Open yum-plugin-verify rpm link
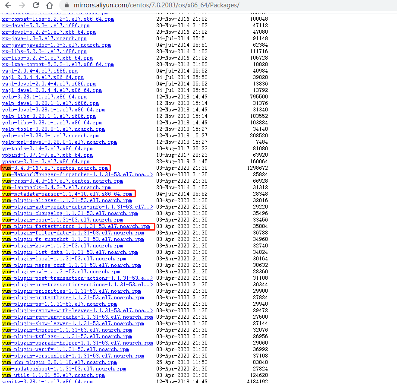Image resolution: width=397 pixels, height=383 pixels. tap(66, 349)
